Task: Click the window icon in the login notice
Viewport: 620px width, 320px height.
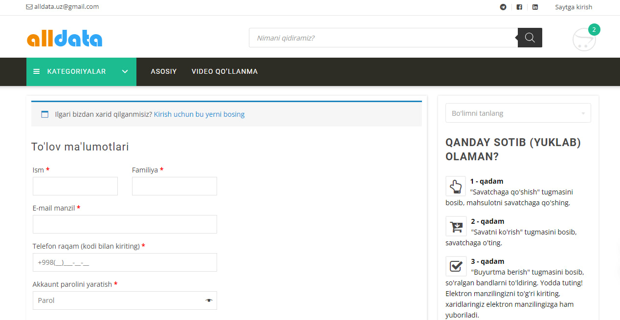Action: coord(45,114)
